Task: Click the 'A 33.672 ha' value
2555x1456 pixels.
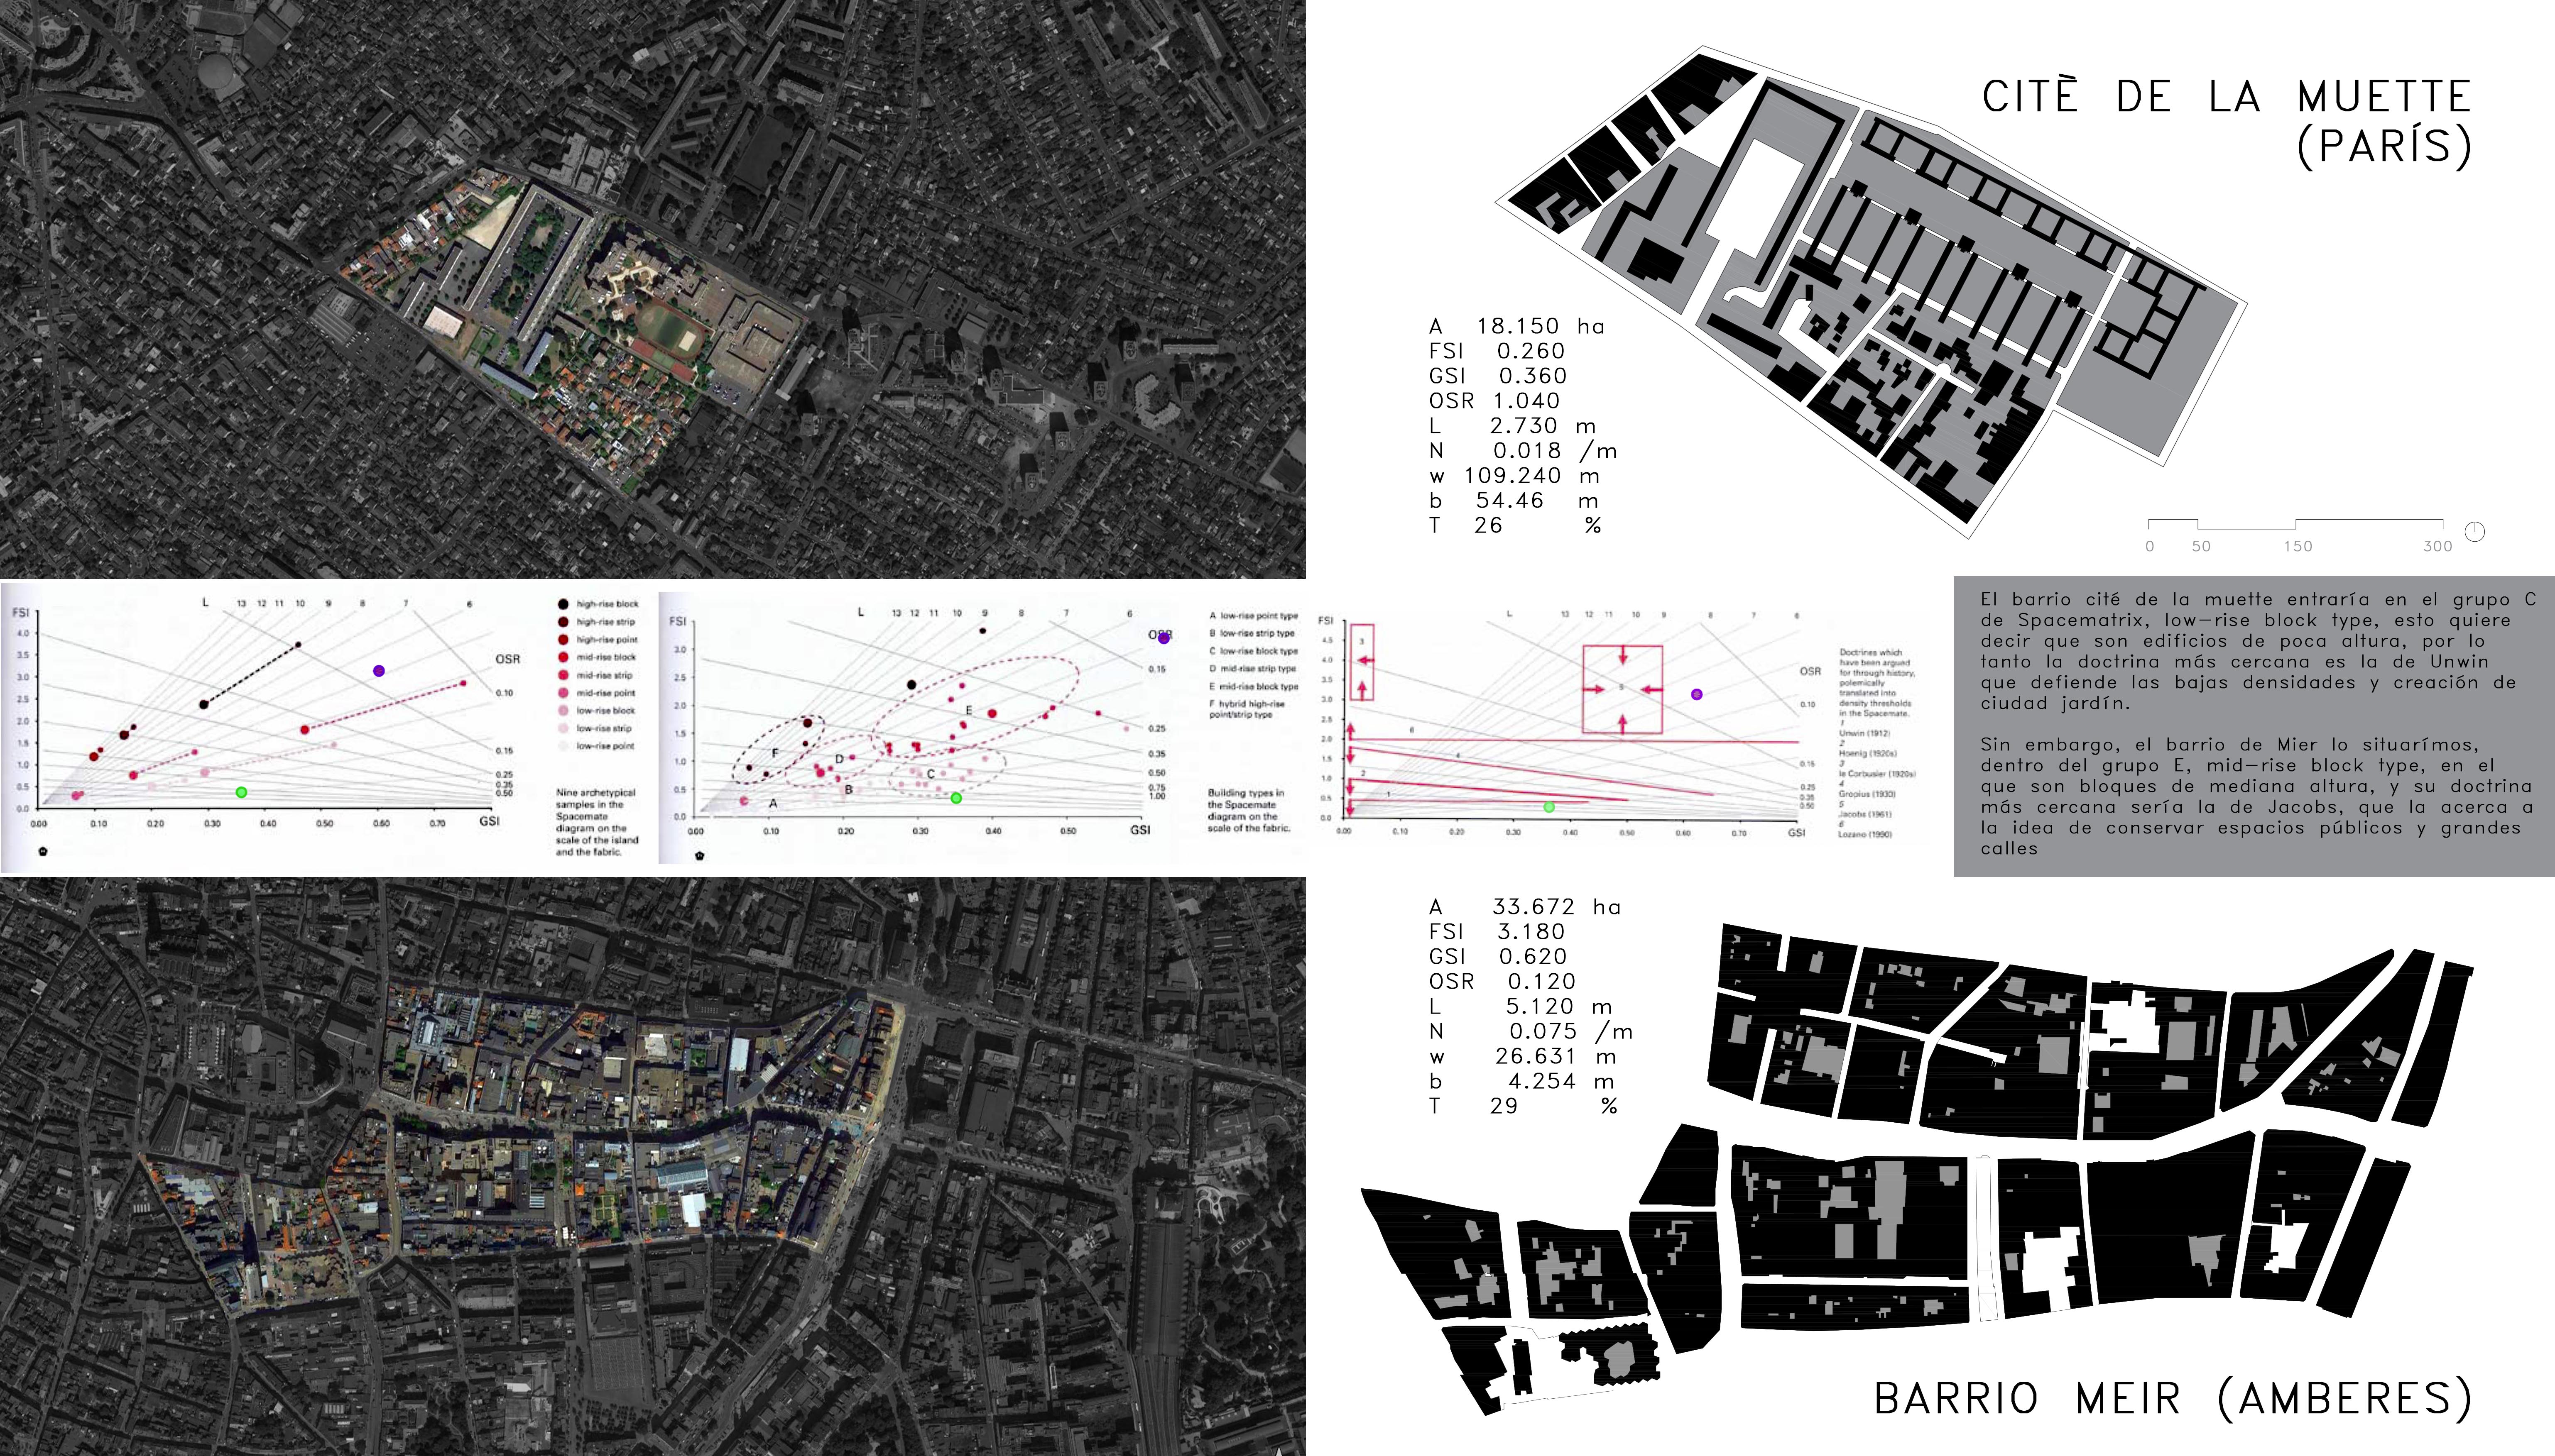Action: (x=1525, y=907)
